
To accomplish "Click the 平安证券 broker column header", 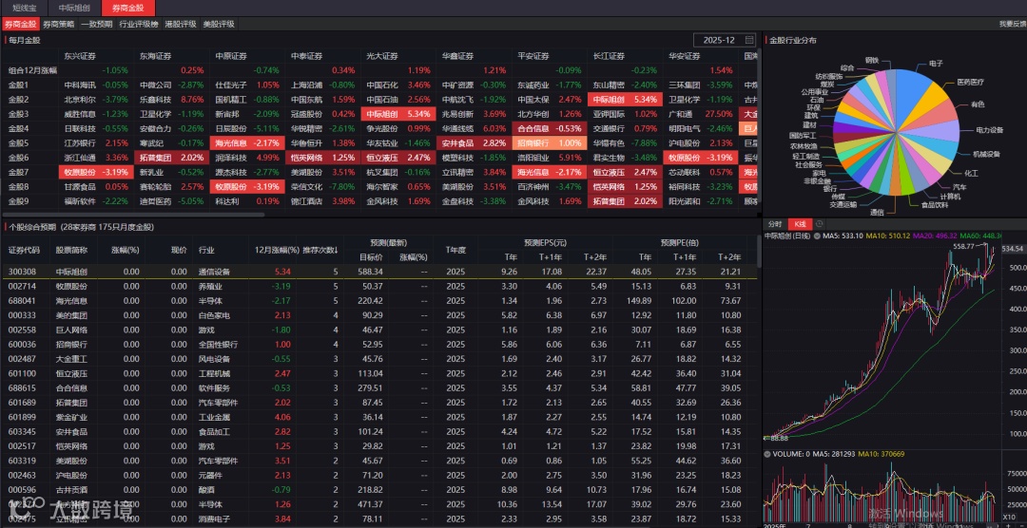I will point(533,56).
